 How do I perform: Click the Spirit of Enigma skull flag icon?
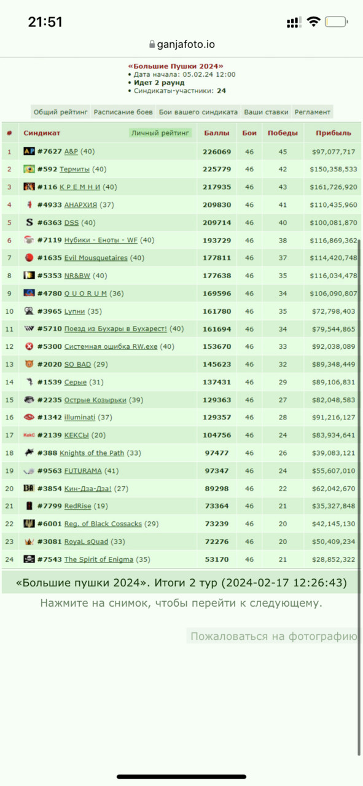pyautogui.click(x=29, y=559)
